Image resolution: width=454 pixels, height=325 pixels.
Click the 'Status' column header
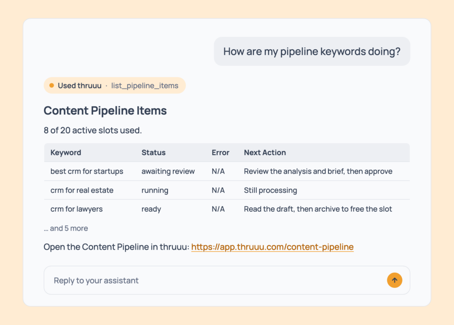pyautogui.click(x=153, y=153)
